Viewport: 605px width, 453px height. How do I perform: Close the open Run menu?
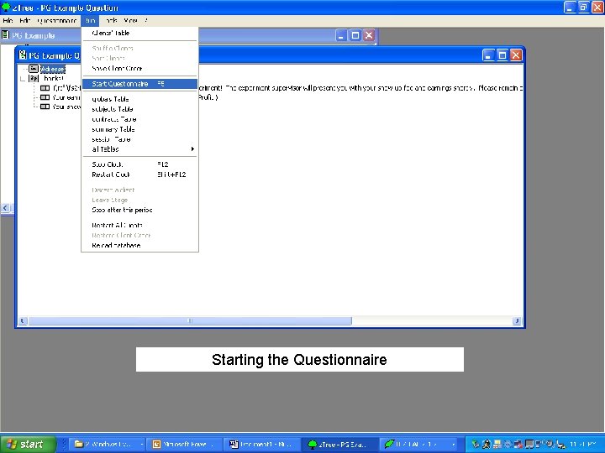click(x=90, y=20)
